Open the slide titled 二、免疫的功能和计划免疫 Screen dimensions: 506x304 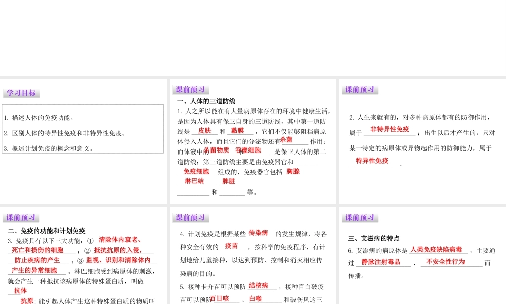(83, 255)
